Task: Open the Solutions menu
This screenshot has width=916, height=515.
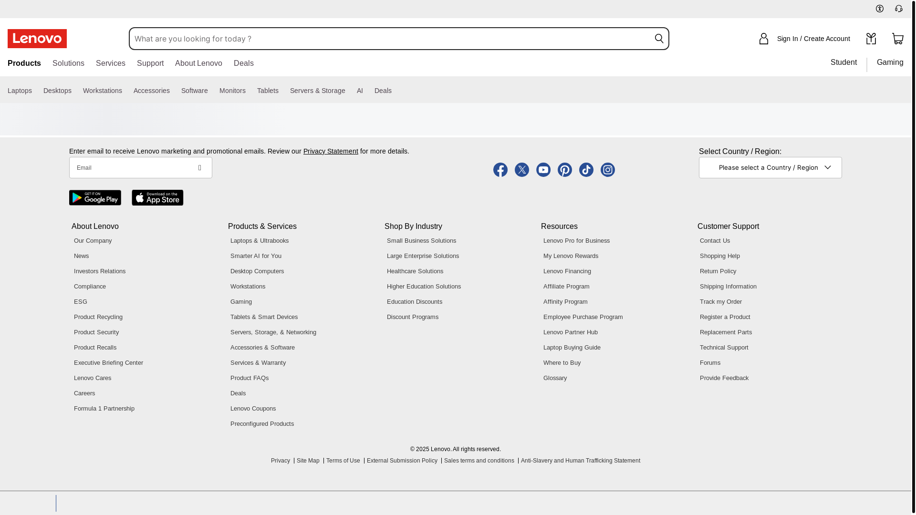Action: (68, 63)
